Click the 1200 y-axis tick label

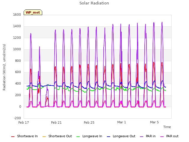pyautogui.click(x=17, y=38)
